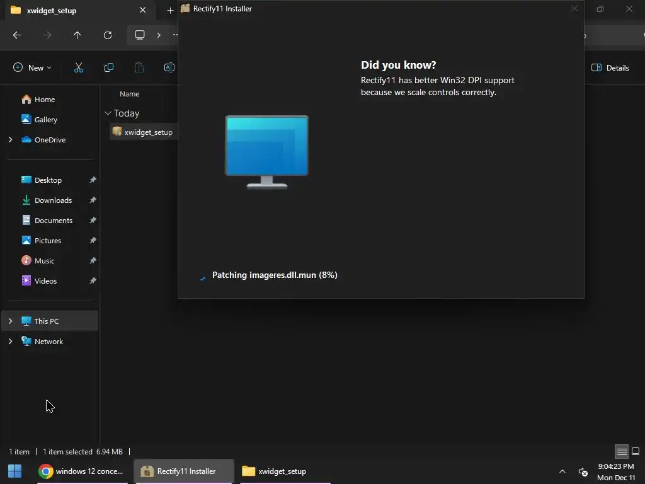Screen dimensions: 645x484
Task: Select OneDrive in the sidebar
Action: [x=43, y=140]
